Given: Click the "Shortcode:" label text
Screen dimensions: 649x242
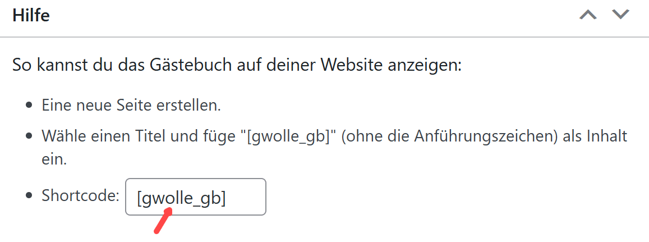Looking at the screenshot, I should 81,196.
